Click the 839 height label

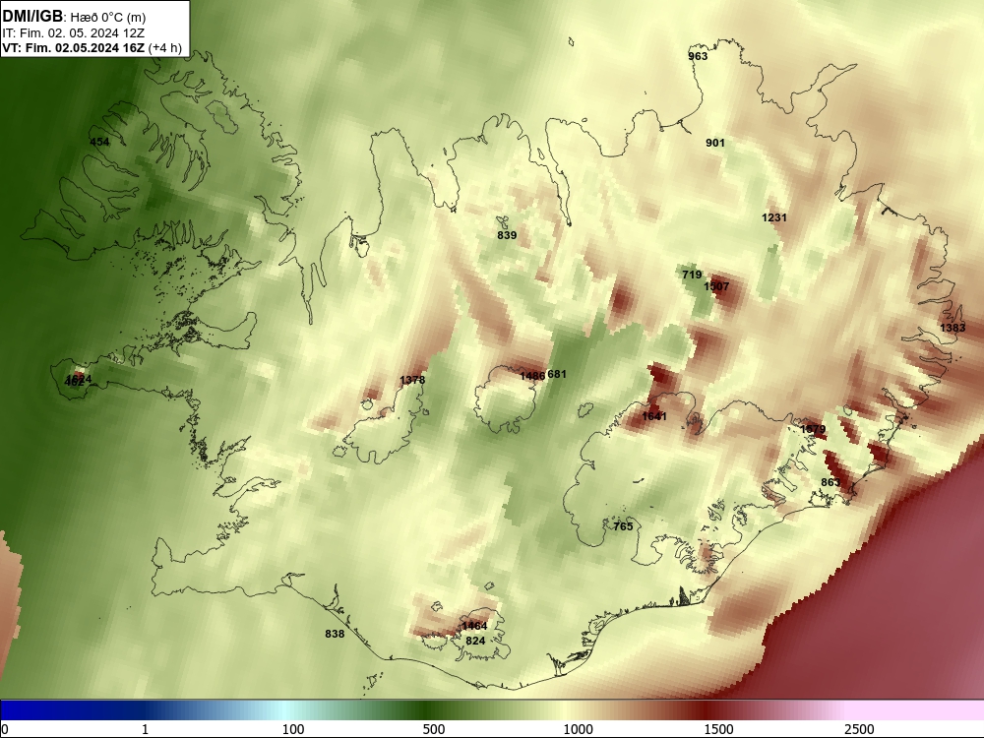tap(507, 235)
